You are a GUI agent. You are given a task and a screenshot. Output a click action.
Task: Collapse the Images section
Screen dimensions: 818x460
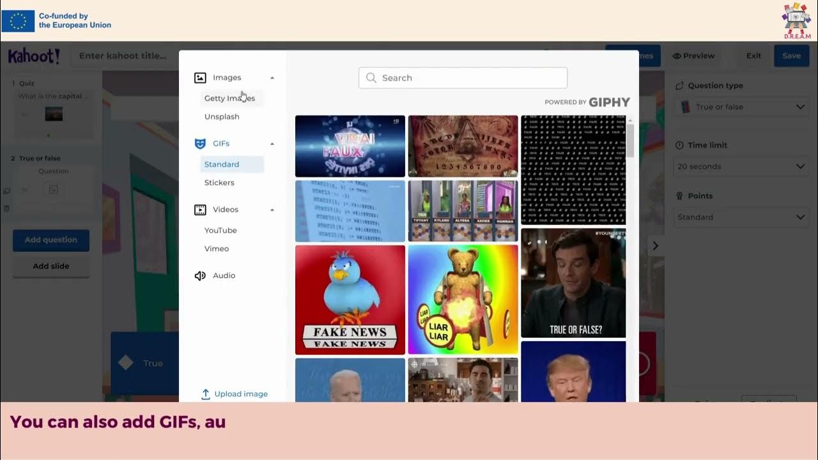(272, 78)
